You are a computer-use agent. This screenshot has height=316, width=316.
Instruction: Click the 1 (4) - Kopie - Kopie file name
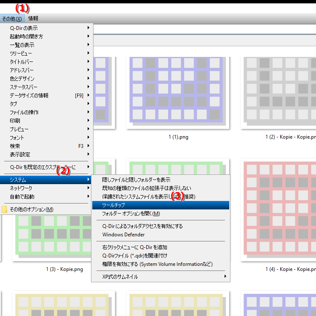click(291, 269)
